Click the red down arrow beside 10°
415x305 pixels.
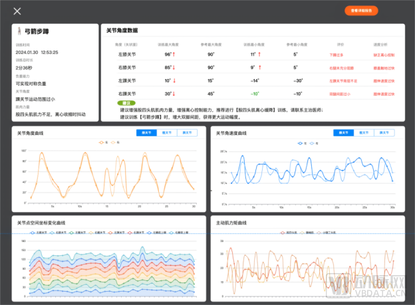(174, 80)
